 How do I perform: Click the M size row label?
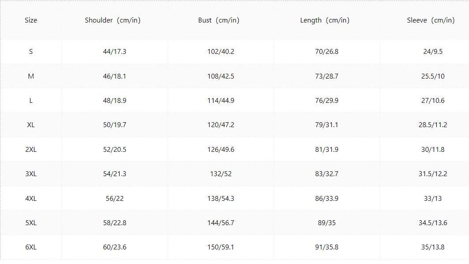(x=31, y=76)
